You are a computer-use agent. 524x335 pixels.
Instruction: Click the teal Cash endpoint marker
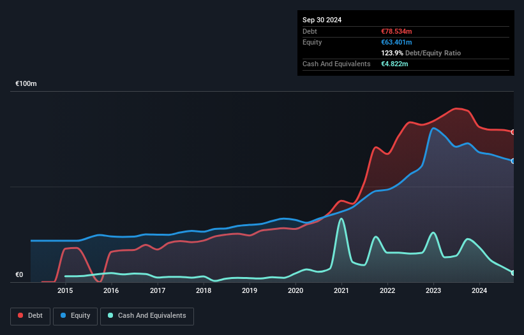pyautogui.click(x=513, y=273)
